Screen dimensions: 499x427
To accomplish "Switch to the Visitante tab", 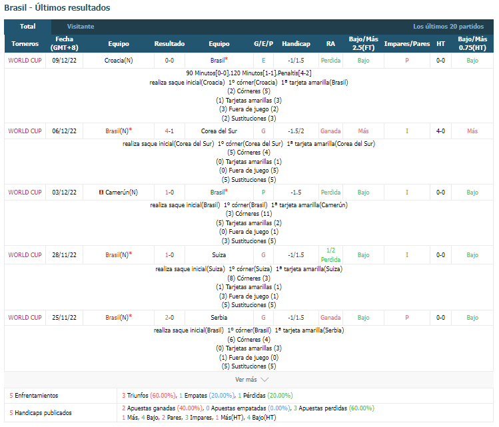I will point(81,27).
